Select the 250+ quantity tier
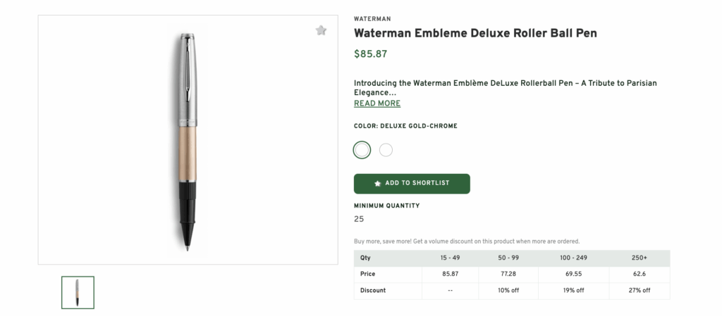 point(640,258)
